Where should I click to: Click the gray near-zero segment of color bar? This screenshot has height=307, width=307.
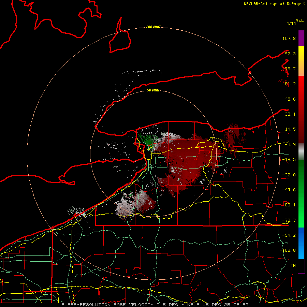click(301, 152)
